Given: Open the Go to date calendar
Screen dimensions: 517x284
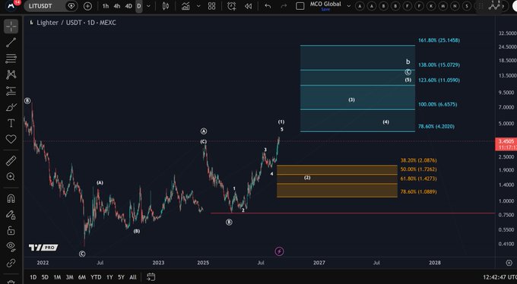Looking at the screenshot, I should pyautogui.click(x=151, y=276).
